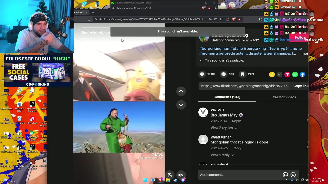
Task: Open Recycle Bin desktop icon
Action: [19, 120]
